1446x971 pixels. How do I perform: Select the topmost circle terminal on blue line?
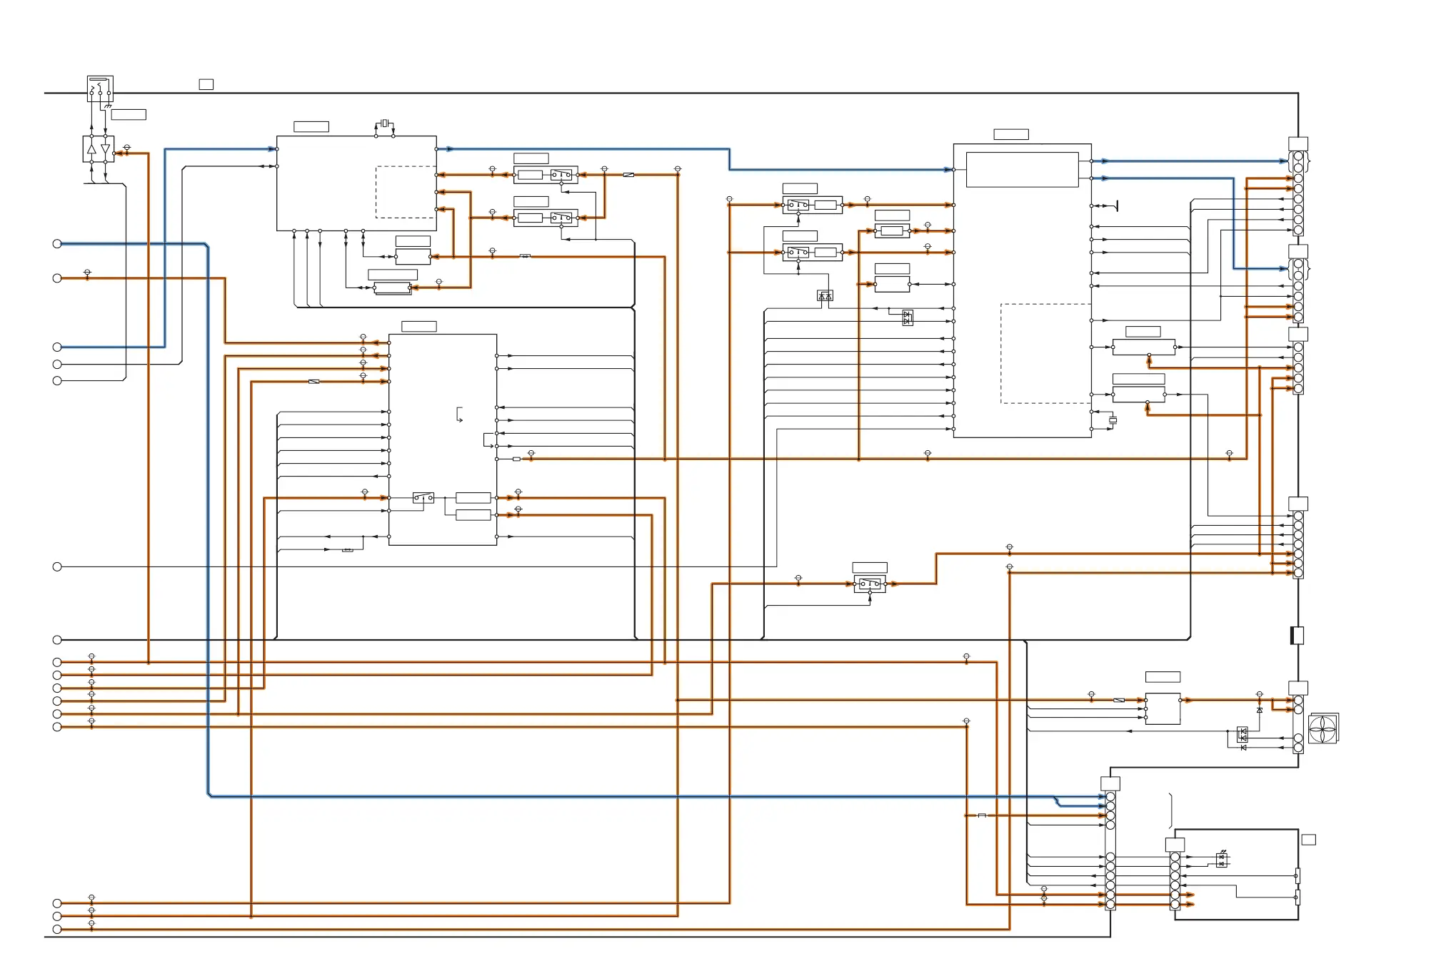point(57,244)
